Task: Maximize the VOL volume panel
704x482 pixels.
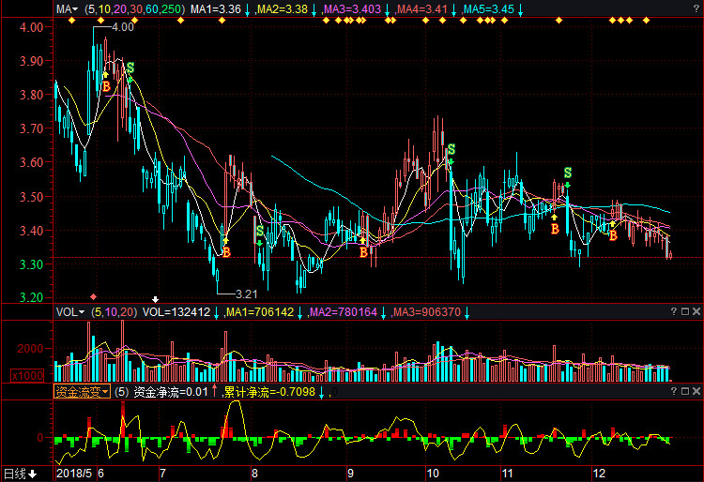Action: tap(683, 311)
